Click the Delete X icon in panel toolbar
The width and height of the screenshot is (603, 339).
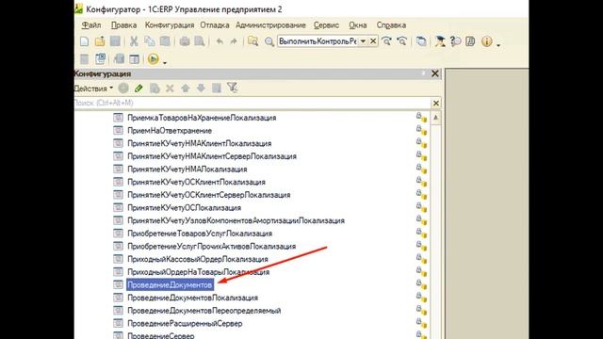point(170,89)
